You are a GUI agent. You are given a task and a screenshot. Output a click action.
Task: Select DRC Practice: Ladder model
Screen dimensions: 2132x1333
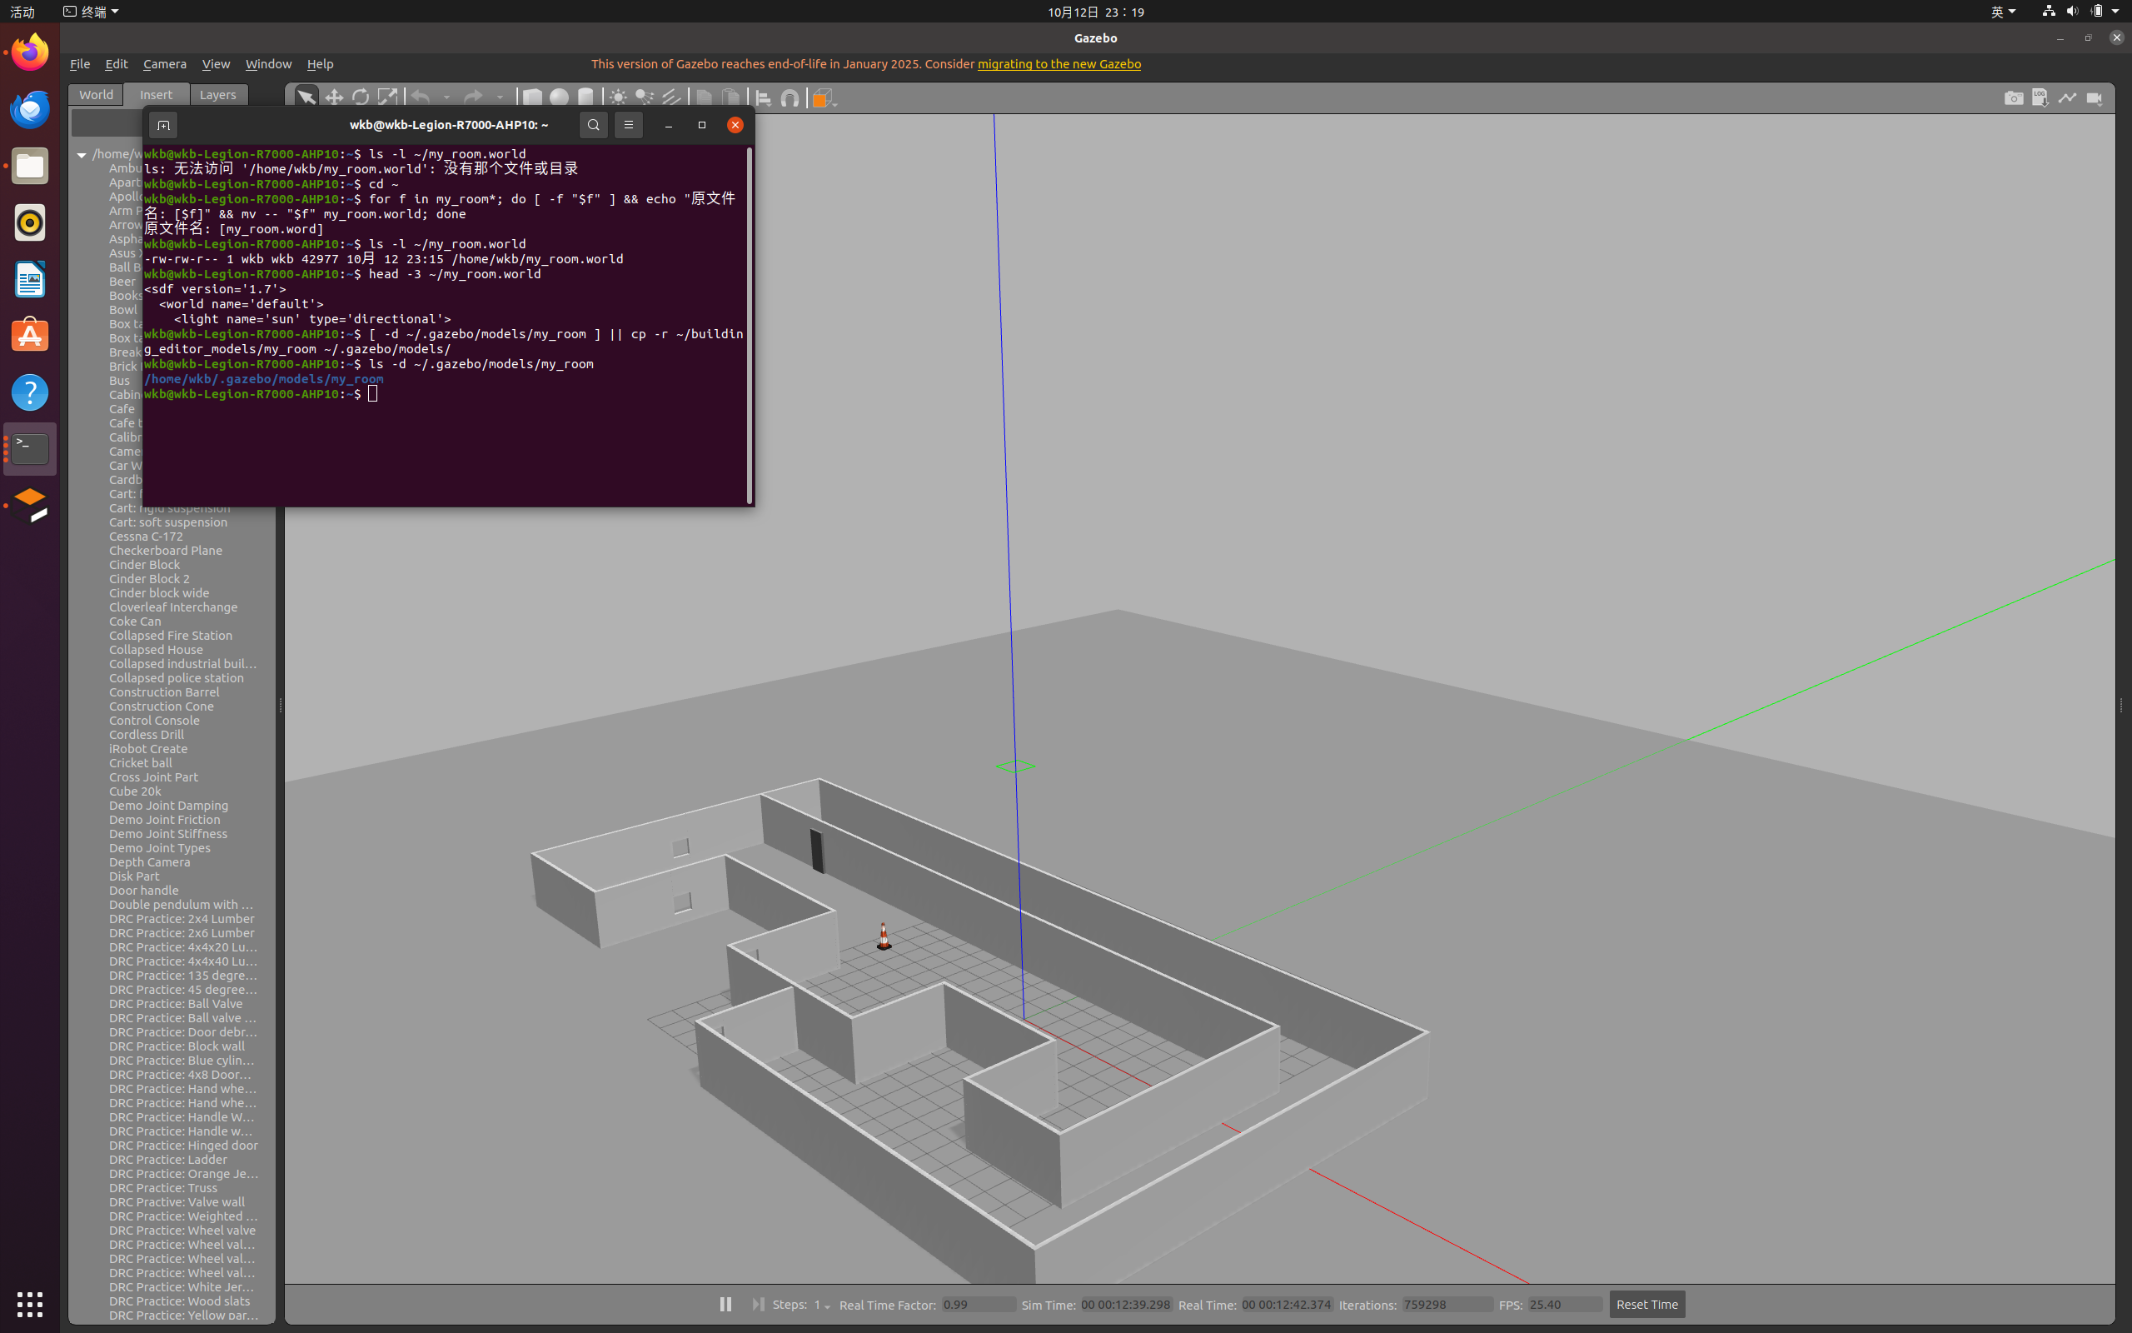point(168,1160)
